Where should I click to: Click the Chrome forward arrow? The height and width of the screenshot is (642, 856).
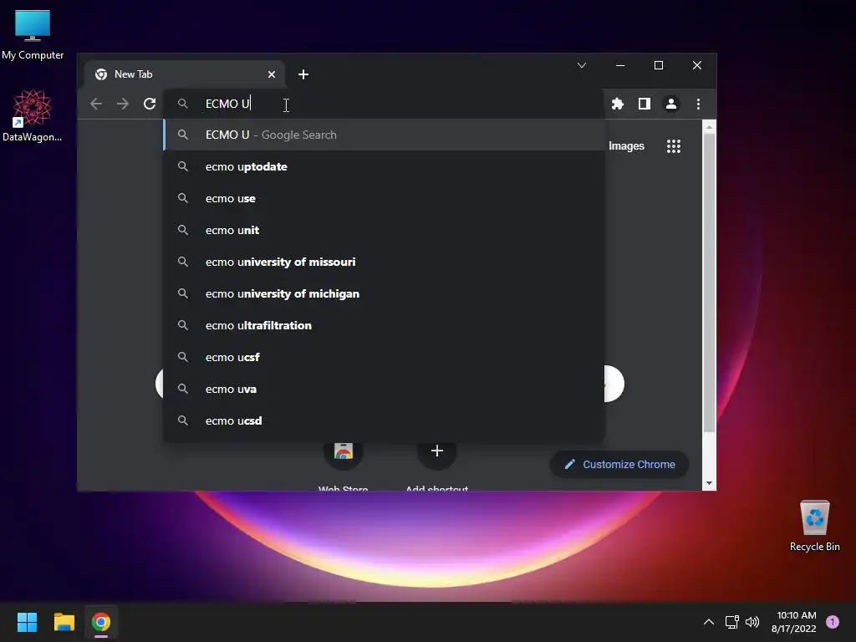(x=123, y=104)
